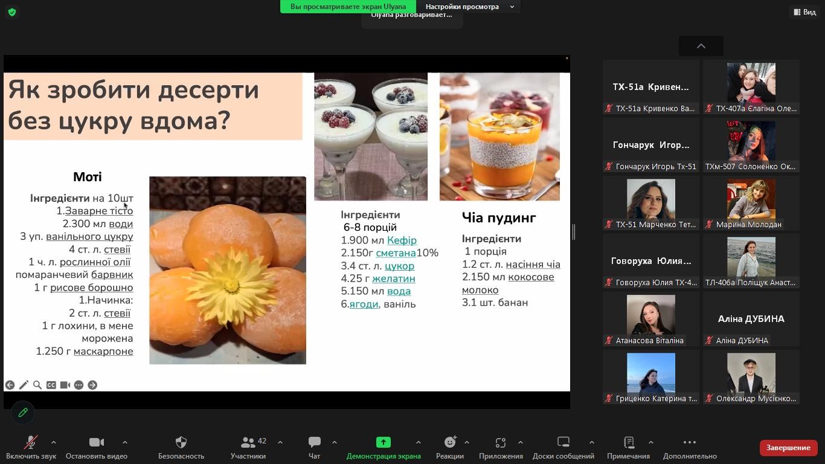The width and height of the screenshot is (825, 464).
Task: Open the Security shield icon
Action: (x=181, y=443)
